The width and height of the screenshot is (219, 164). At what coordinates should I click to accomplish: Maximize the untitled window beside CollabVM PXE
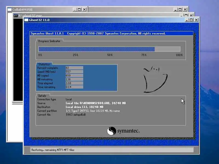click(180, 10)
